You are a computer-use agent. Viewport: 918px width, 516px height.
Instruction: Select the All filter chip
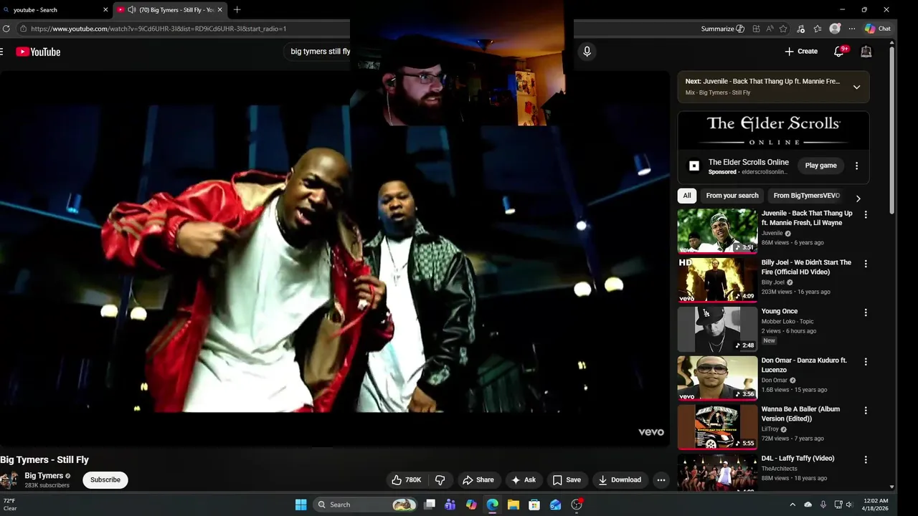click(687, 196)
